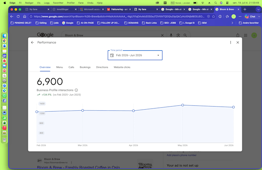Switch to the Menu tab
Viewport: 262px width, 170px height.
59,67
